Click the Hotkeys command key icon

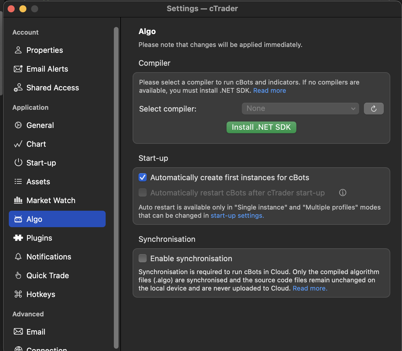click(x=18, y=294)
